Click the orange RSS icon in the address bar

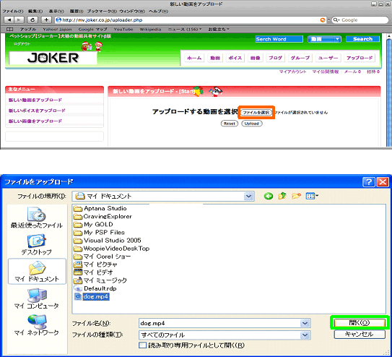tap(323, 20)
